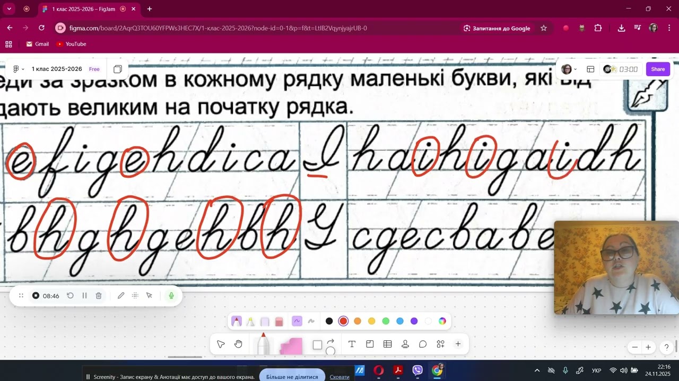Viewport: 679px width, 381px height.
Task: Open the FigJam main menu dropdown
Action: coord(19,69)
